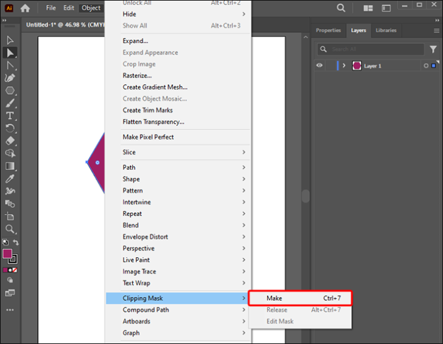Select the Pen tool
This screenshot has width=443, height=344.
(10, 78)
